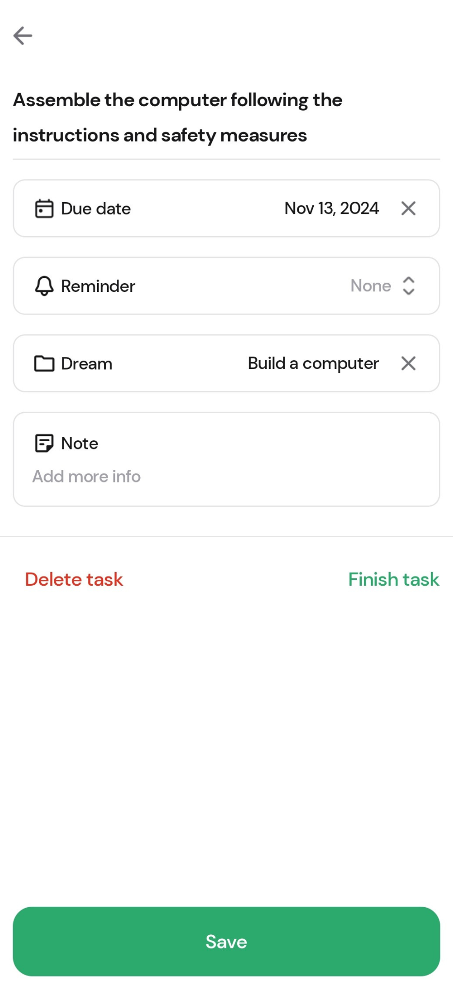
Task: Delete this task
Action: tap(74, 579)
